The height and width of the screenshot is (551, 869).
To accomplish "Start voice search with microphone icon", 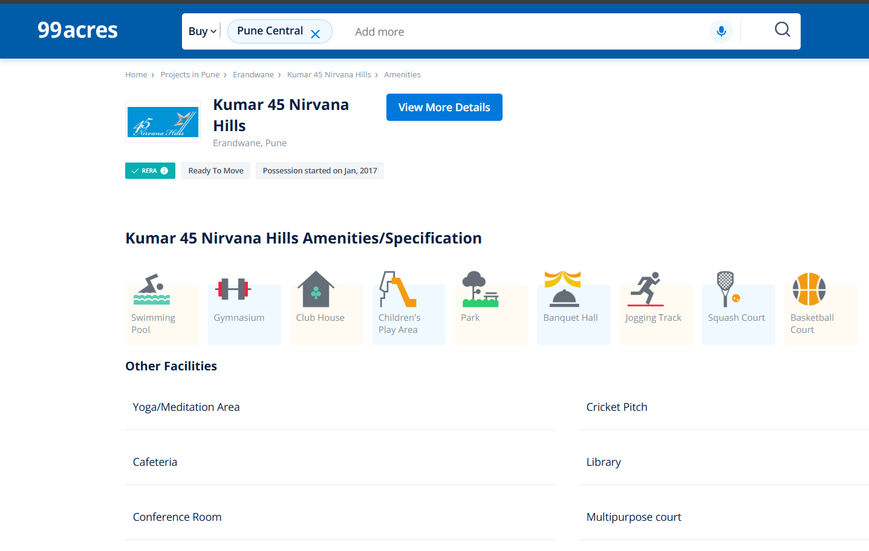I will [x=721, y=31].
